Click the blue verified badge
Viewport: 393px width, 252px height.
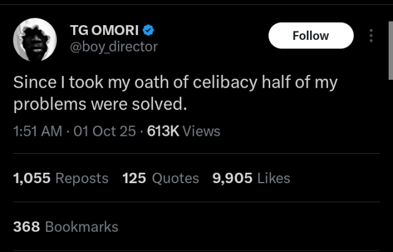coord(148,30)
